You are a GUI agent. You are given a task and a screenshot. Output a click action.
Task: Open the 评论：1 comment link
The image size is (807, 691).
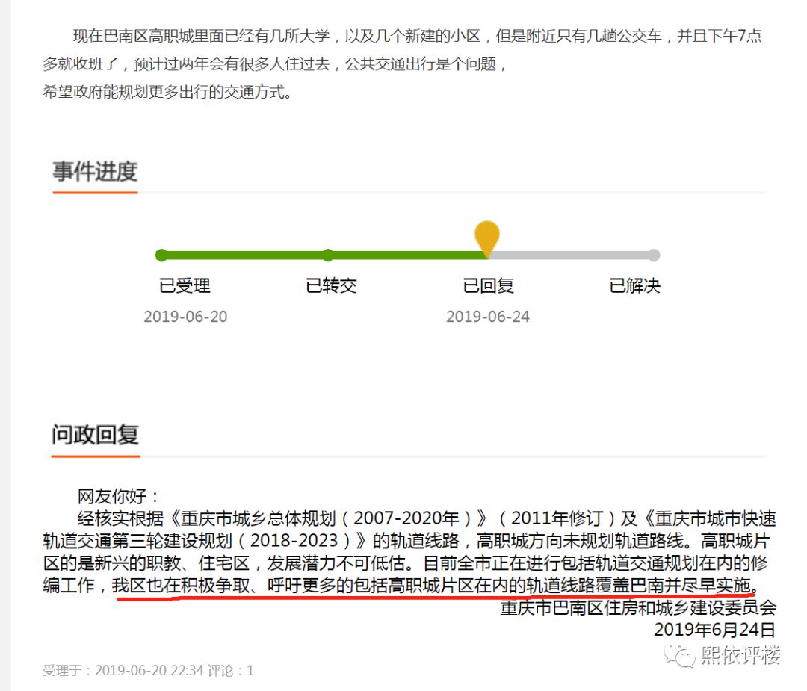[x=233, y=670]
